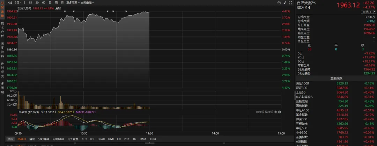Close the MACD indicator panel
The image size is (377, 146).
(x=279, y=112)
